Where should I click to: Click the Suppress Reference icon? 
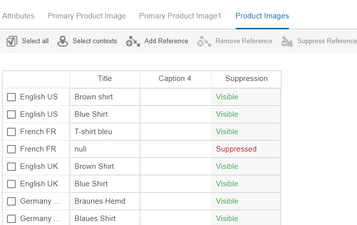click(x=287, y=41)
